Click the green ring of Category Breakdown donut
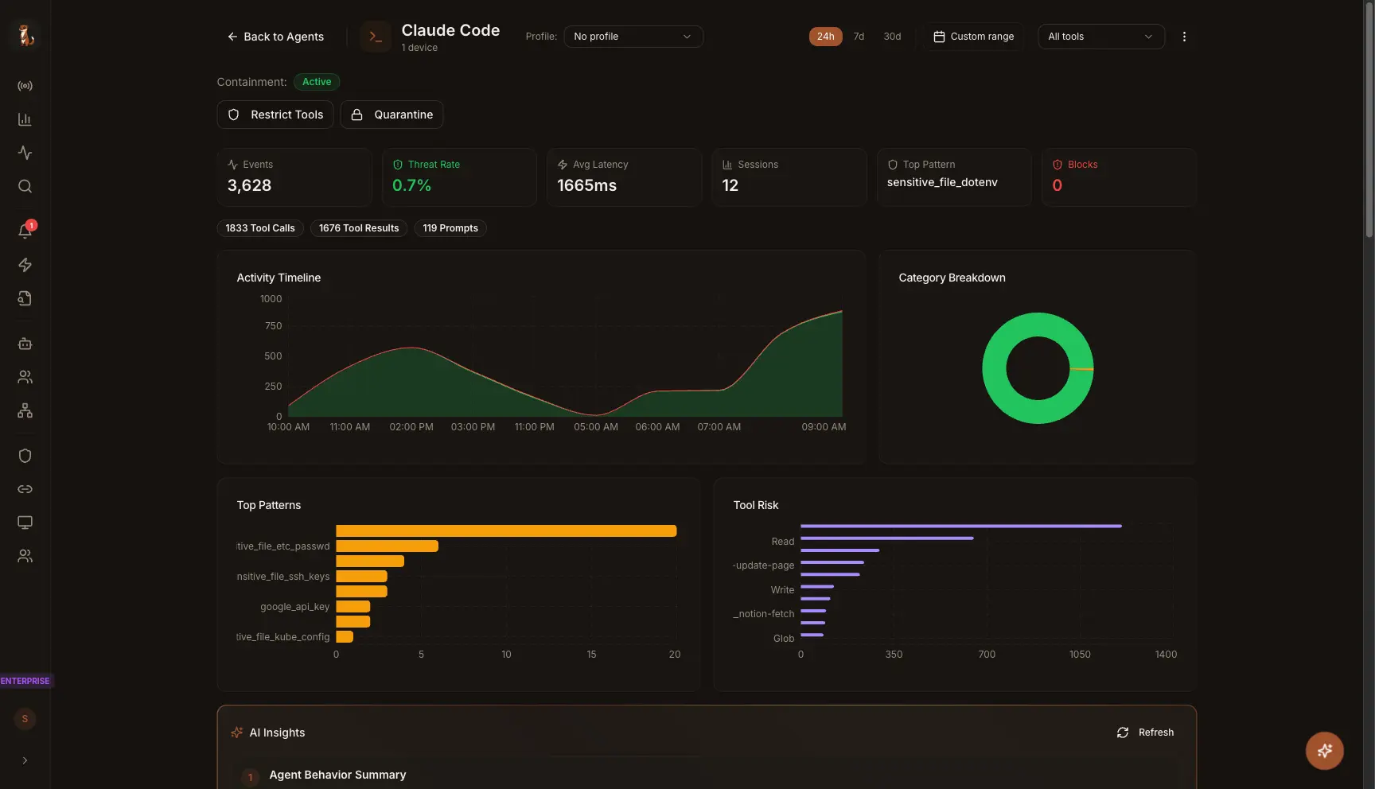The image size is (1375, 789). tap(995, 368)
